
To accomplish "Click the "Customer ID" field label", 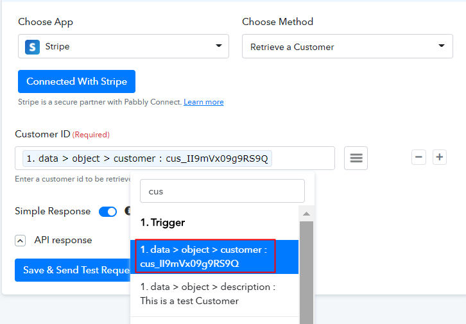I will (42, 134).
